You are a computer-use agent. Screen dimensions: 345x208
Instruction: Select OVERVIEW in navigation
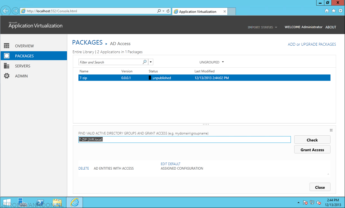(24, 46)
